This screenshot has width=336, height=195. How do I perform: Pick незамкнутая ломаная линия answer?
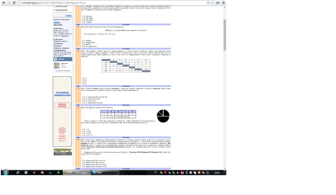(x=83, y=166)
